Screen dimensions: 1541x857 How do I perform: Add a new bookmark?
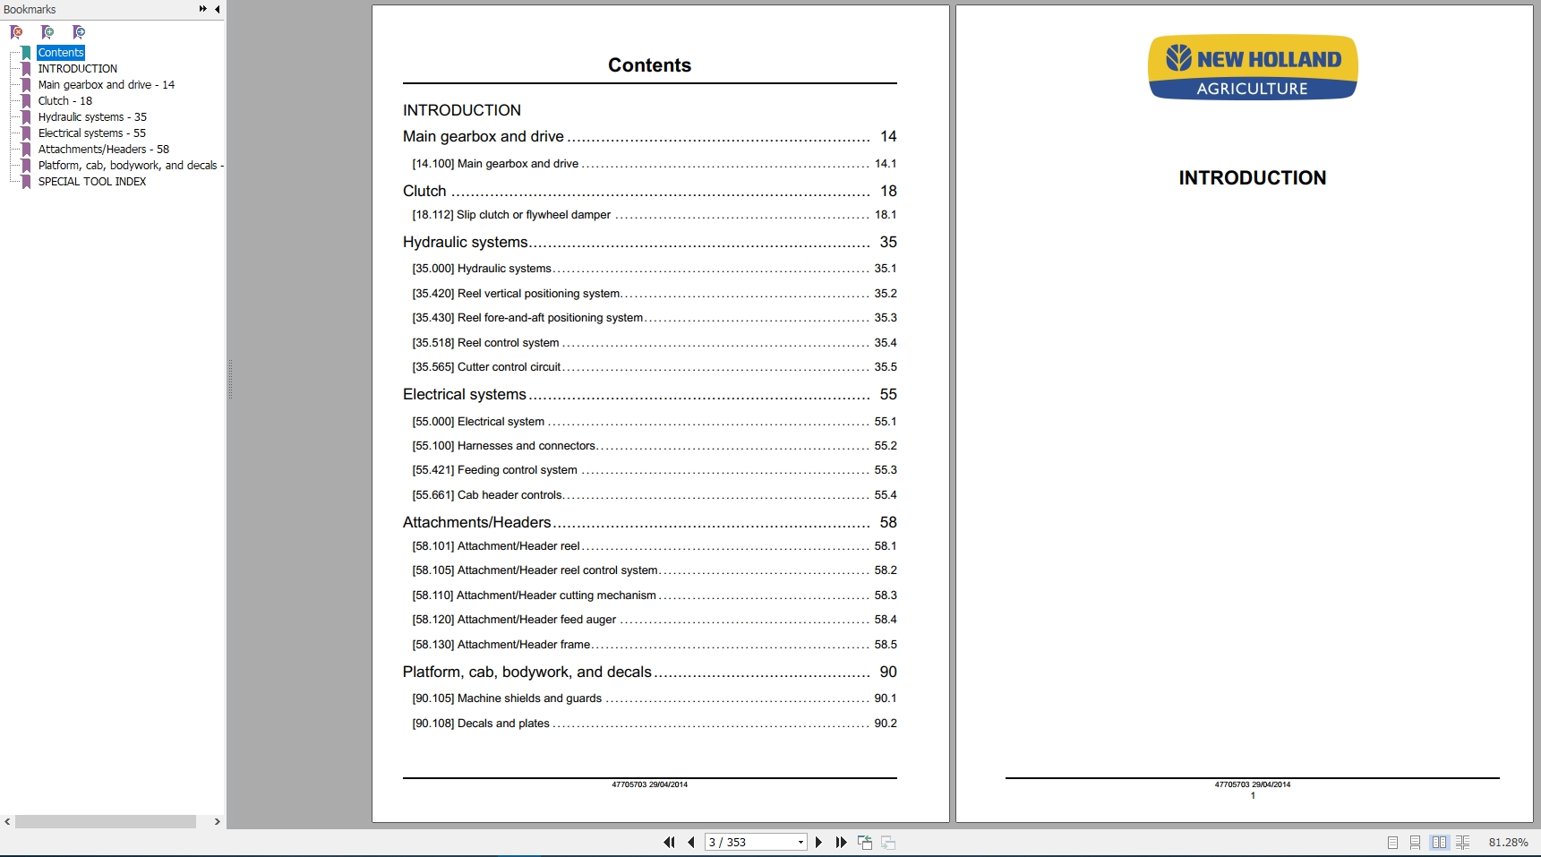(x=48, y=32)
